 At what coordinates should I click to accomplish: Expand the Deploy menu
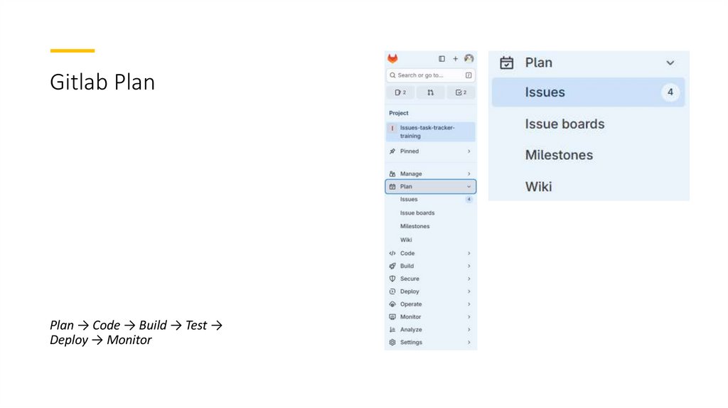tap(430, 291)
